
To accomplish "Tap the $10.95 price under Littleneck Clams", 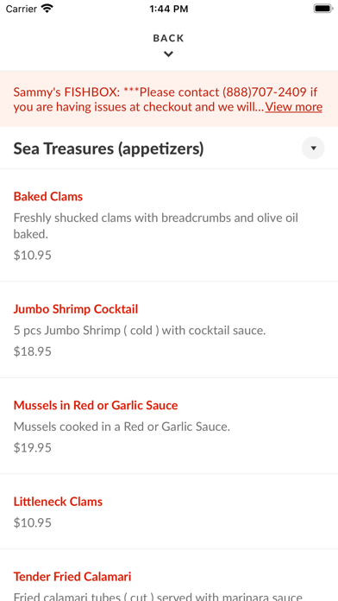I will [x=33, y=522].
